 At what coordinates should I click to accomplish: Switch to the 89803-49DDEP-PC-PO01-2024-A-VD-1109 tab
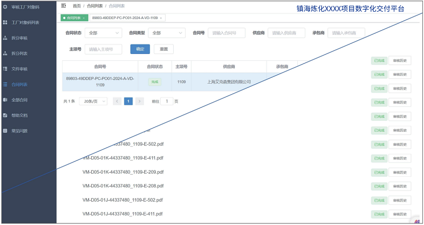(x=125, y=18)
